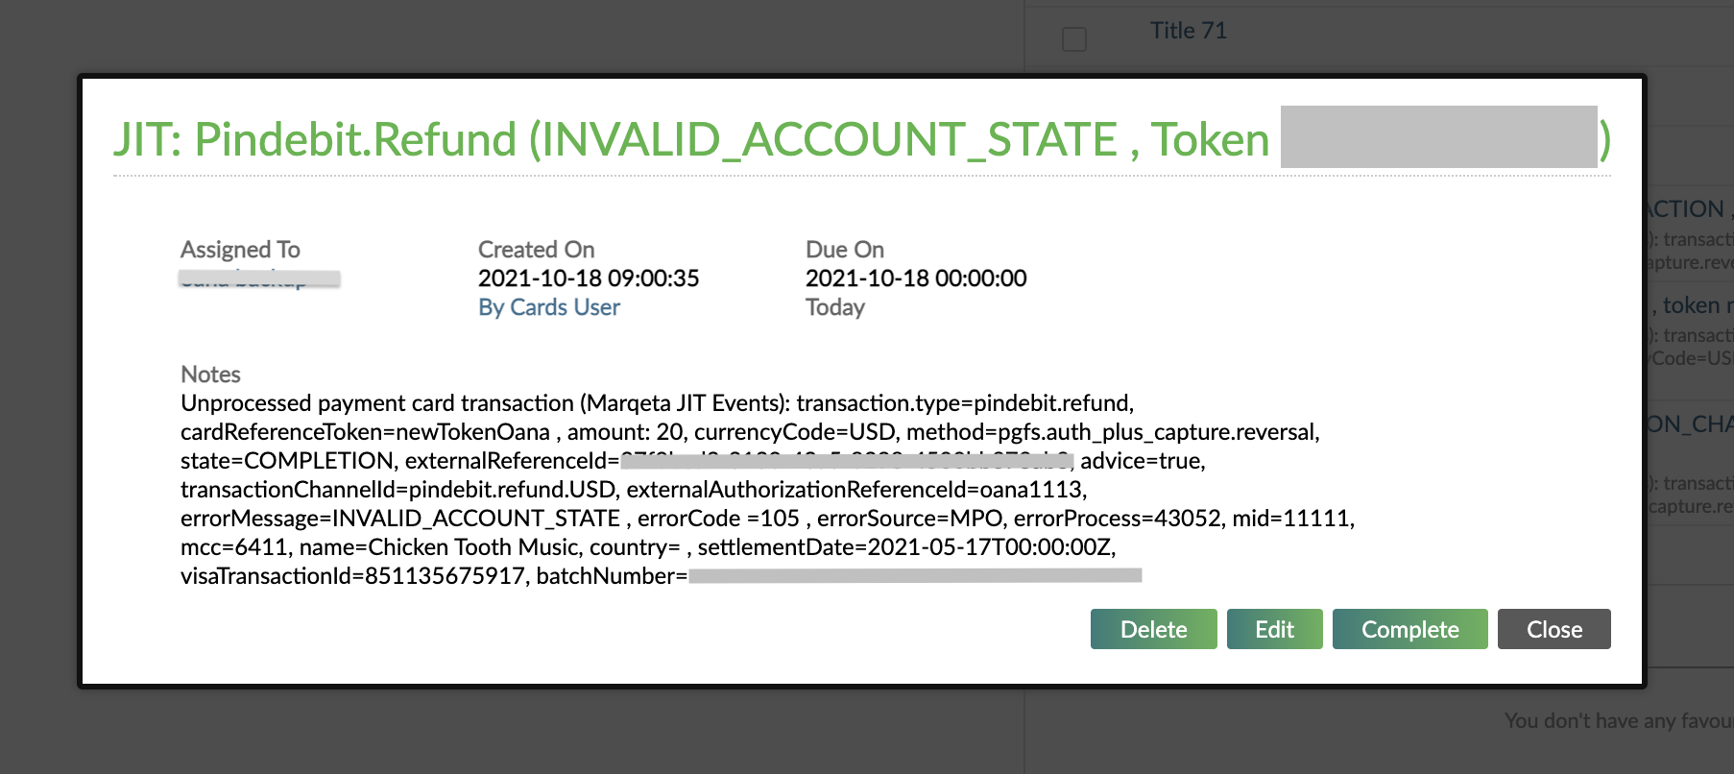Click the "You don't have any favou" message
The height and width of the screenshot is (774, 1734).
point(1618,720)
